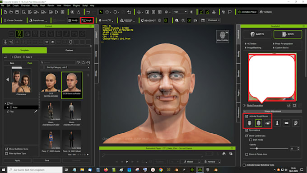Select the AUTO headshot mode button
The width and height of the screenshot is (307, 173).
click(257, 34)
